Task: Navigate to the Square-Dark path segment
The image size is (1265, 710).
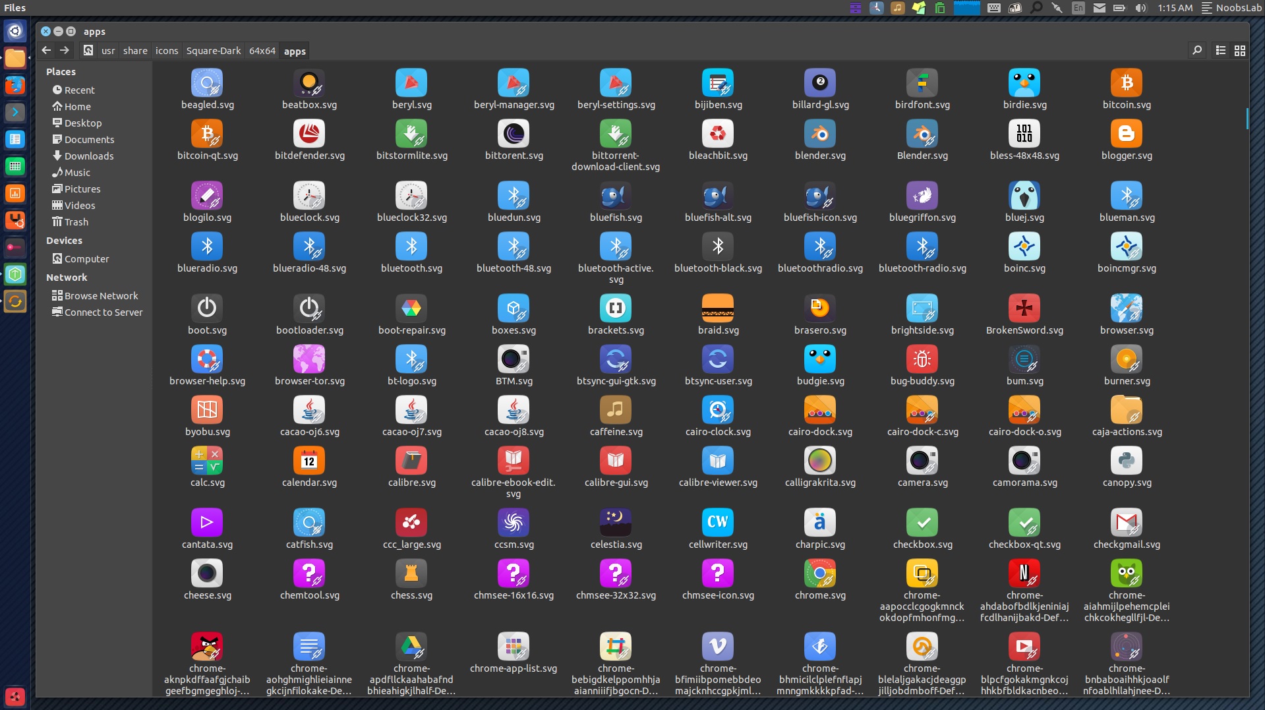Action: (214, 51)
